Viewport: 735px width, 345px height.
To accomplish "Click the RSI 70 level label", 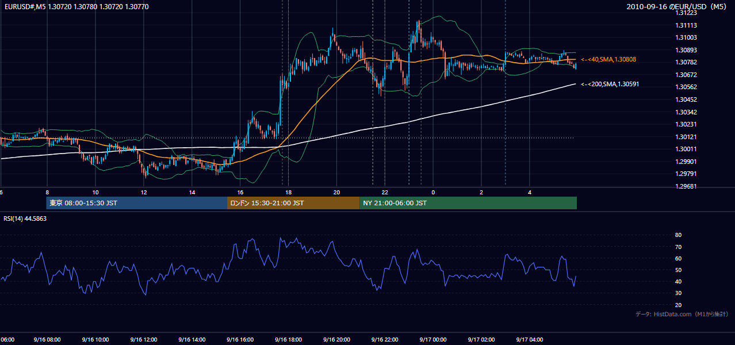I will (x=678, y=247).
